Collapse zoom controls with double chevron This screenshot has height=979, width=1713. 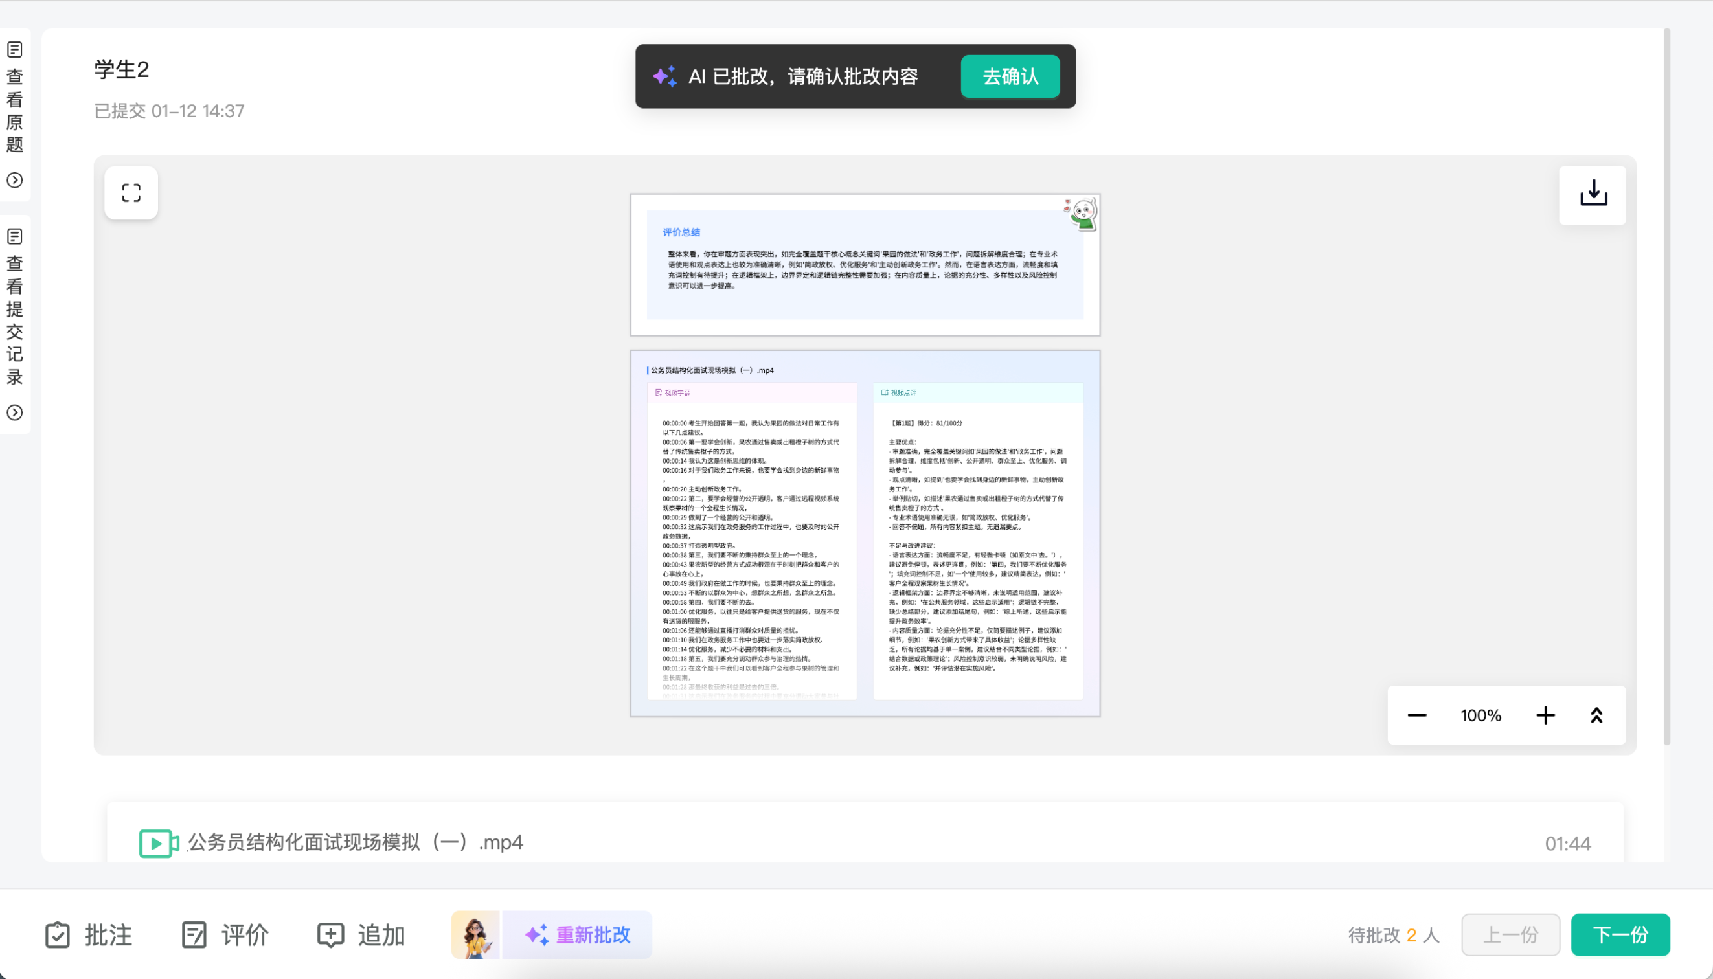[1596, 715]
